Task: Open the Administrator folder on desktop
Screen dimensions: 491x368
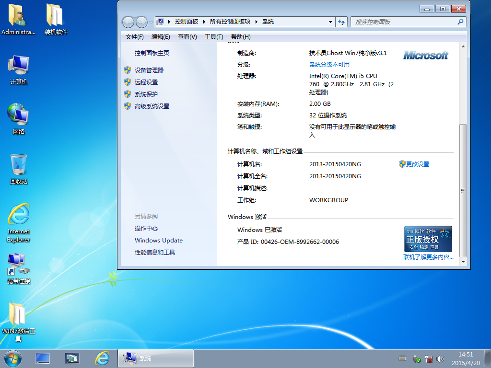Action: [18, 19]
